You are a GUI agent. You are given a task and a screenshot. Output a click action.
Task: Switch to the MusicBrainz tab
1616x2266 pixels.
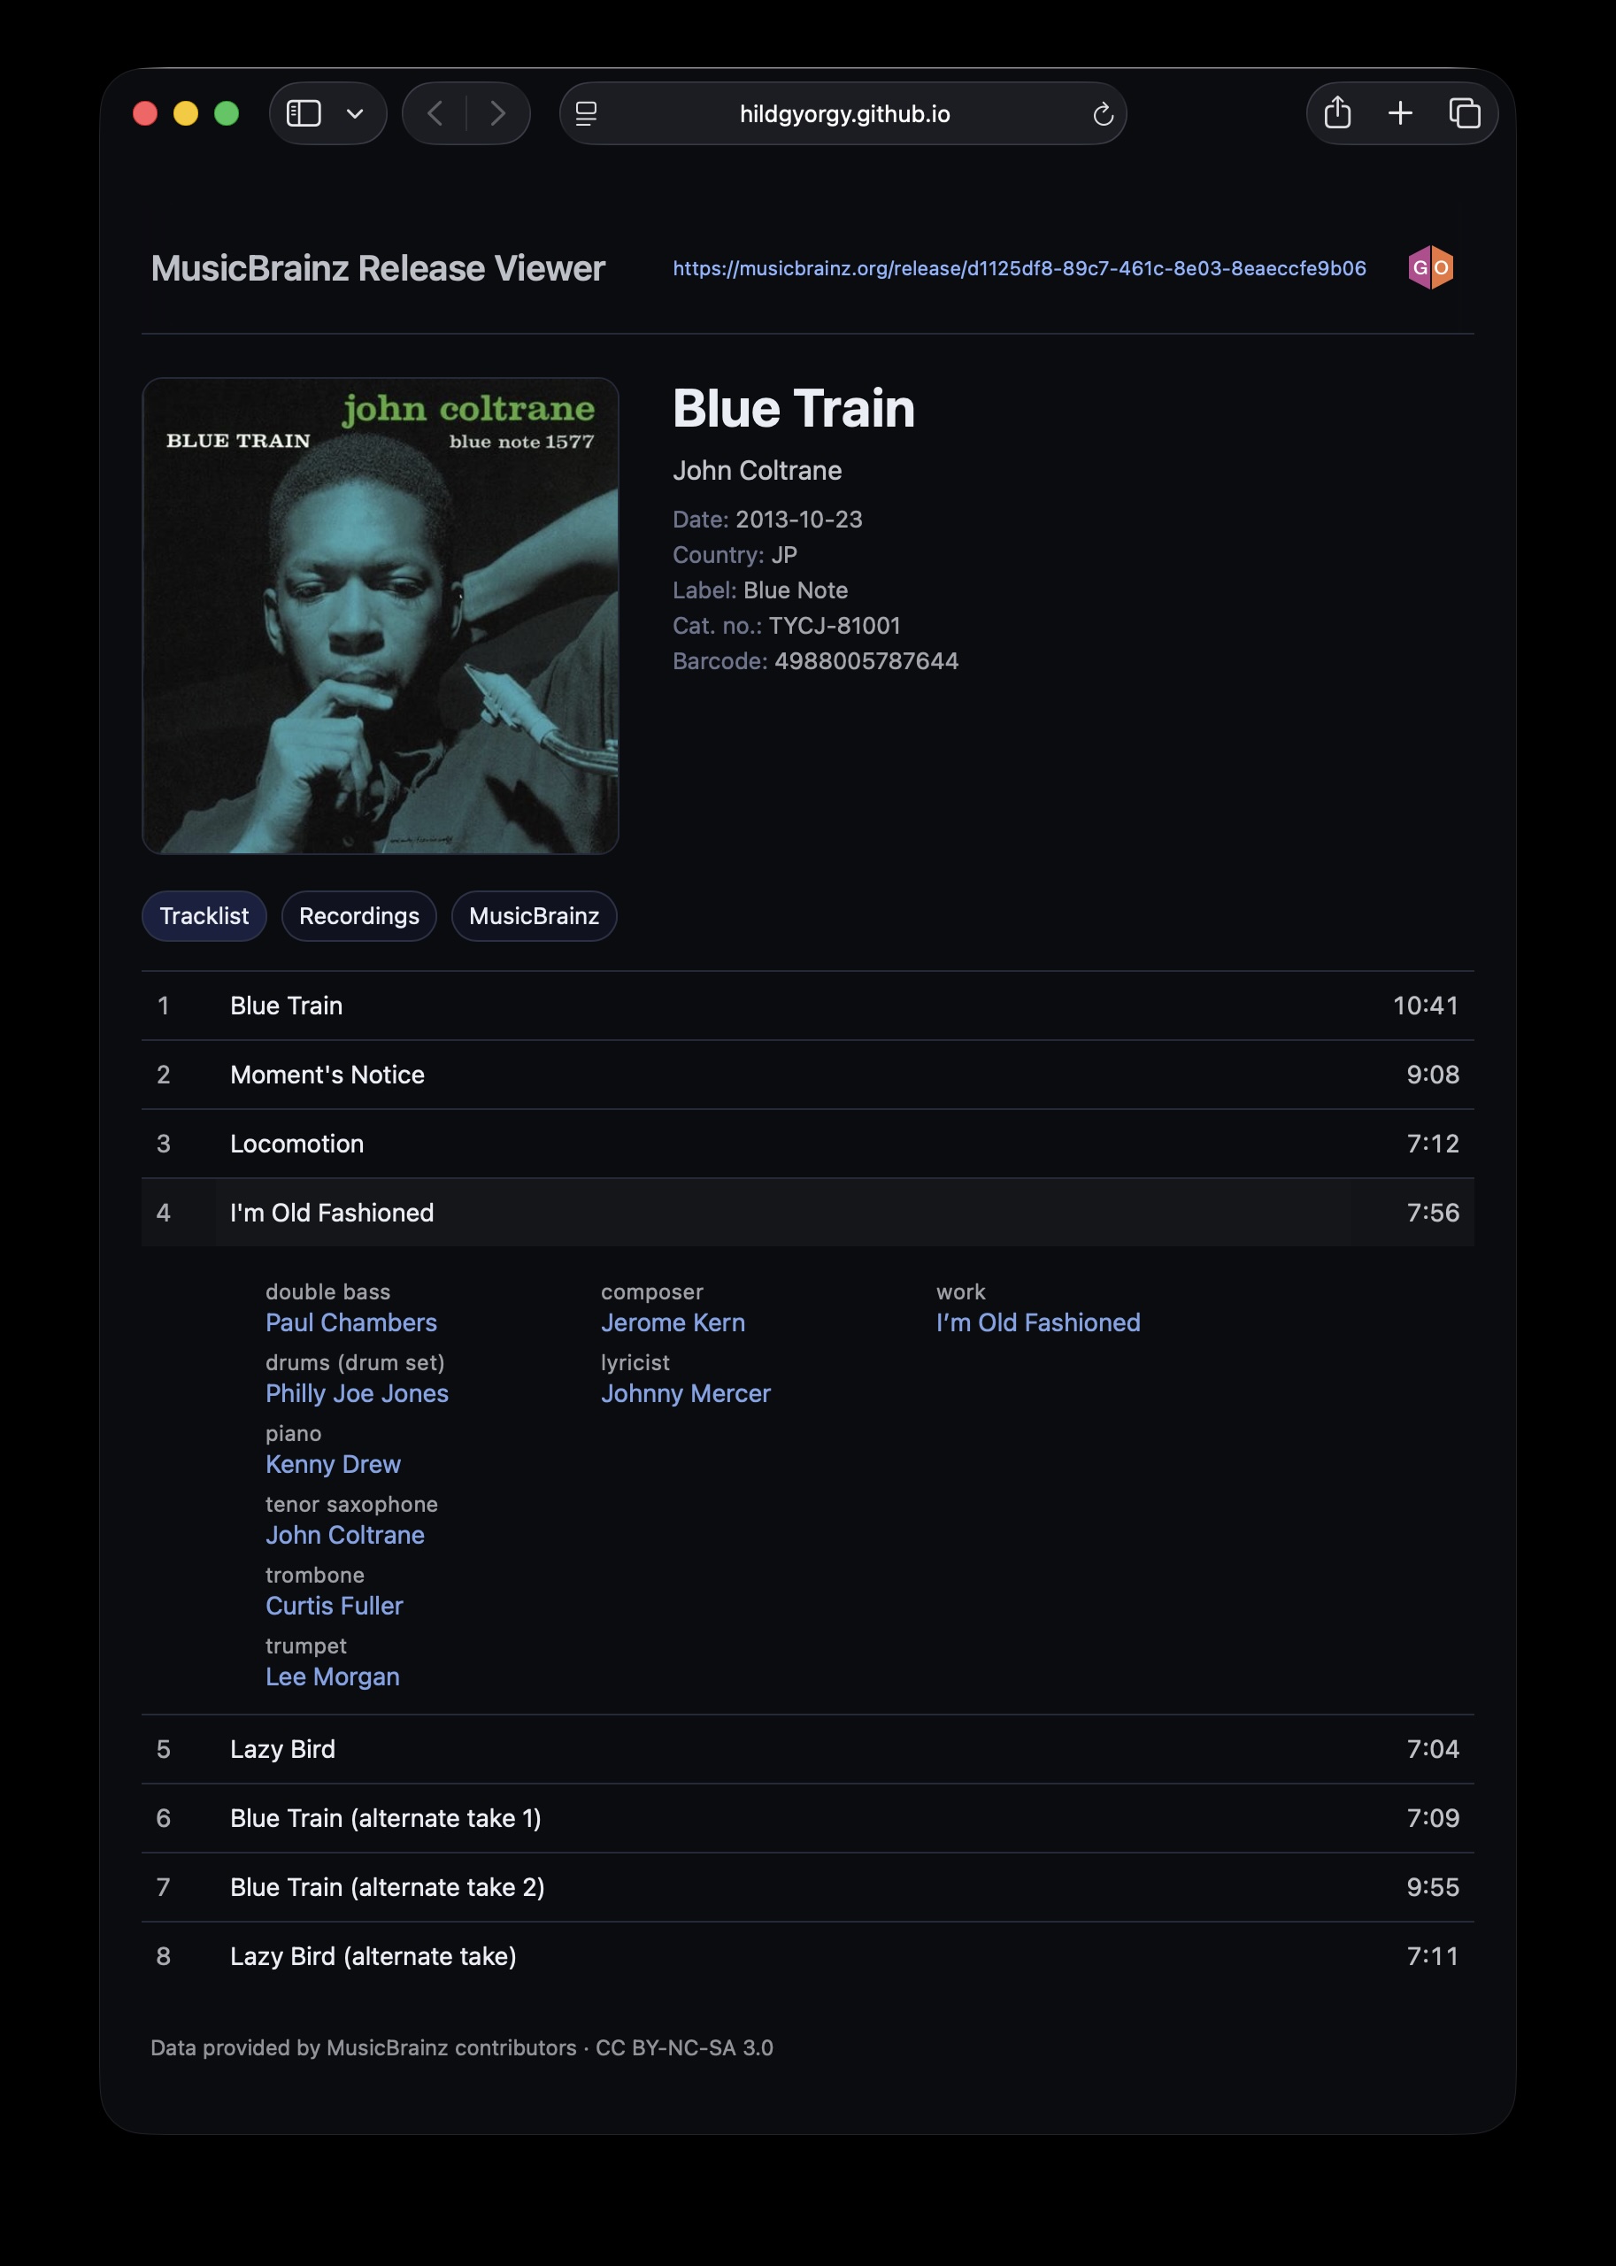[535, 915]
